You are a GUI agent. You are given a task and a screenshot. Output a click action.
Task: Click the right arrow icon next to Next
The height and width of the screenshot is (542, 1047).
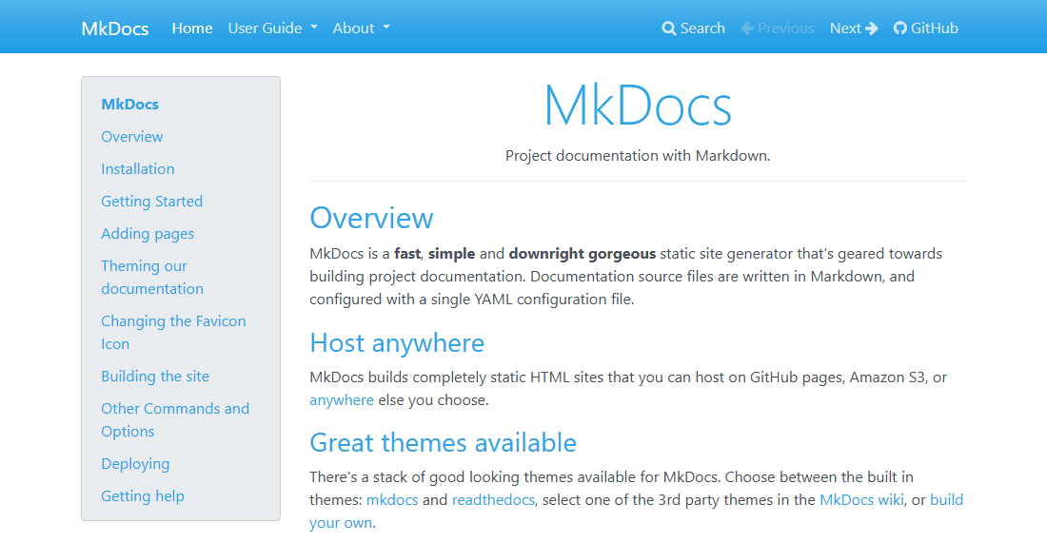click(x=871, y=28)
